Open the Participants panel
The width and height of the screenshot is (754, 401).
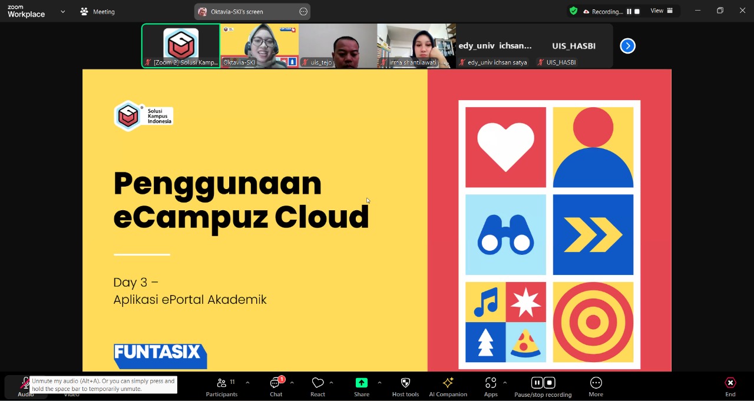tap(221, 387)
